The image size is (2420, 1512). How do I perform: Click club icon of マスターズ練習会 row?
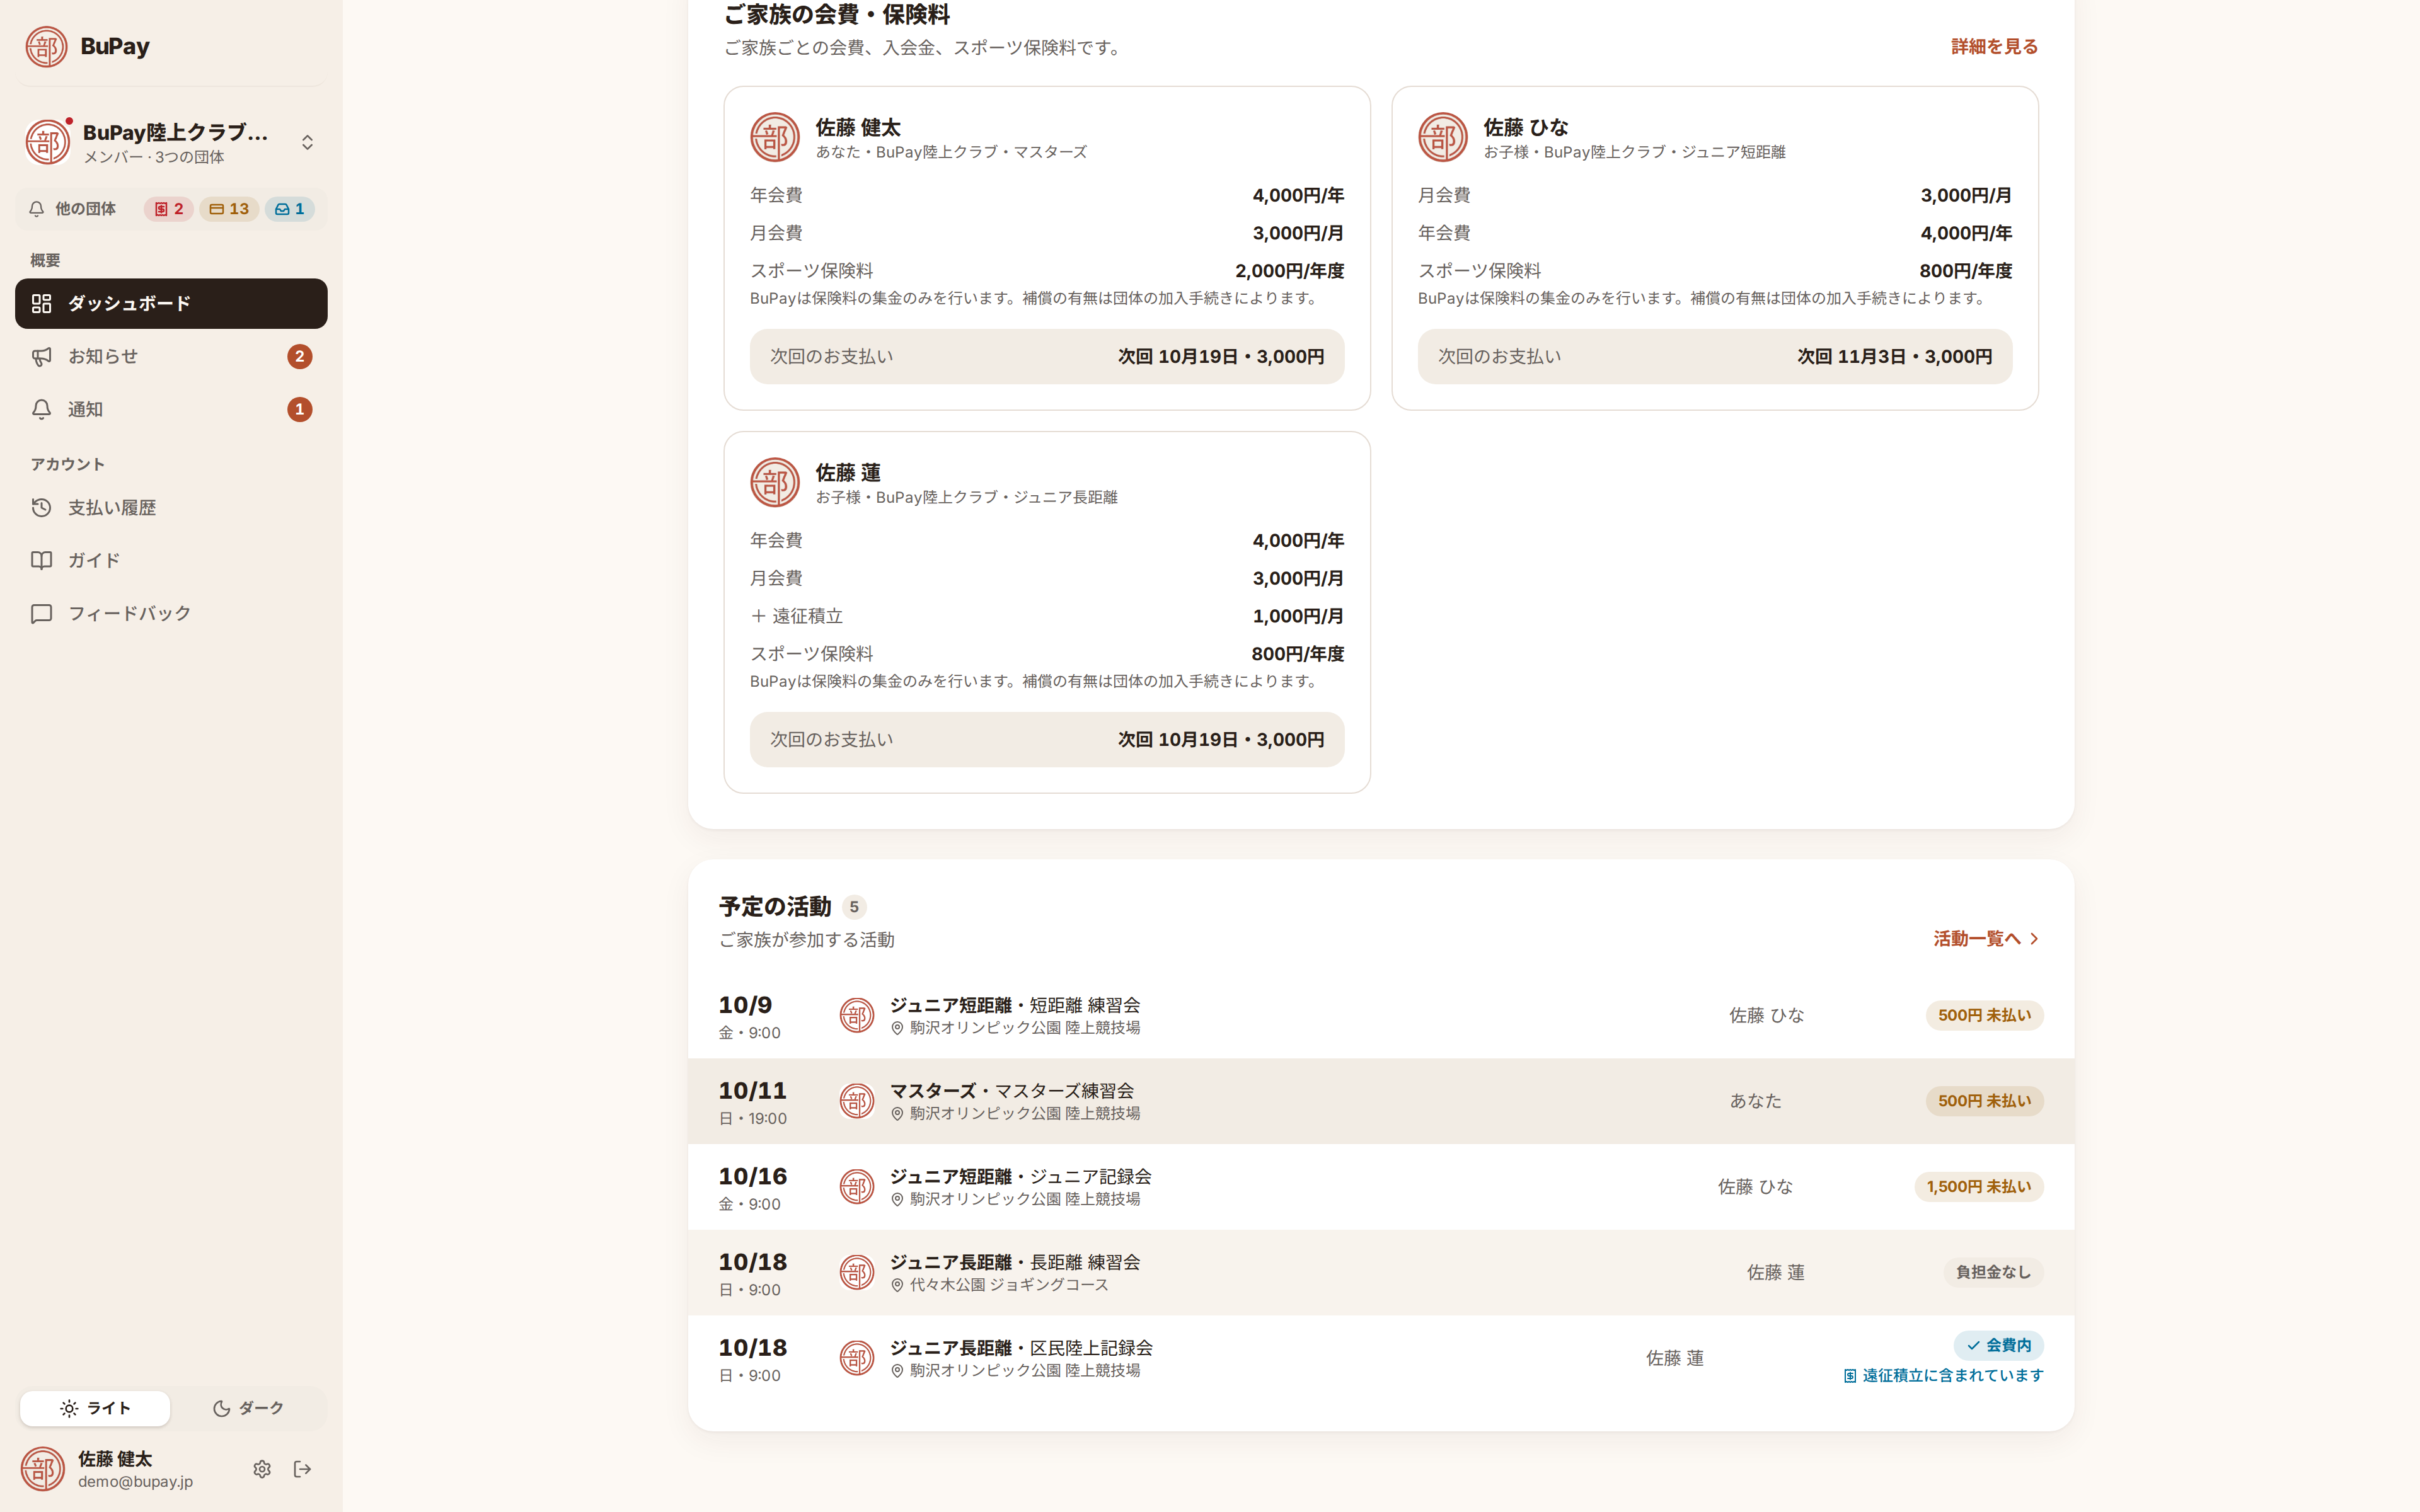pyautogui.click(x=857, y=1101)
